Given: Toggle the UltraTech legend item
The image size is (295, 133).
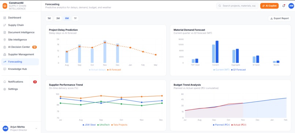Looking at the screenshot, I should coord(104,125).
